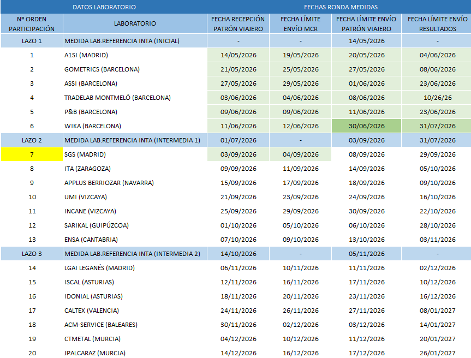Click reception date 21/09/2026 for UMI
471x358 pixels.
coord(238,197)
